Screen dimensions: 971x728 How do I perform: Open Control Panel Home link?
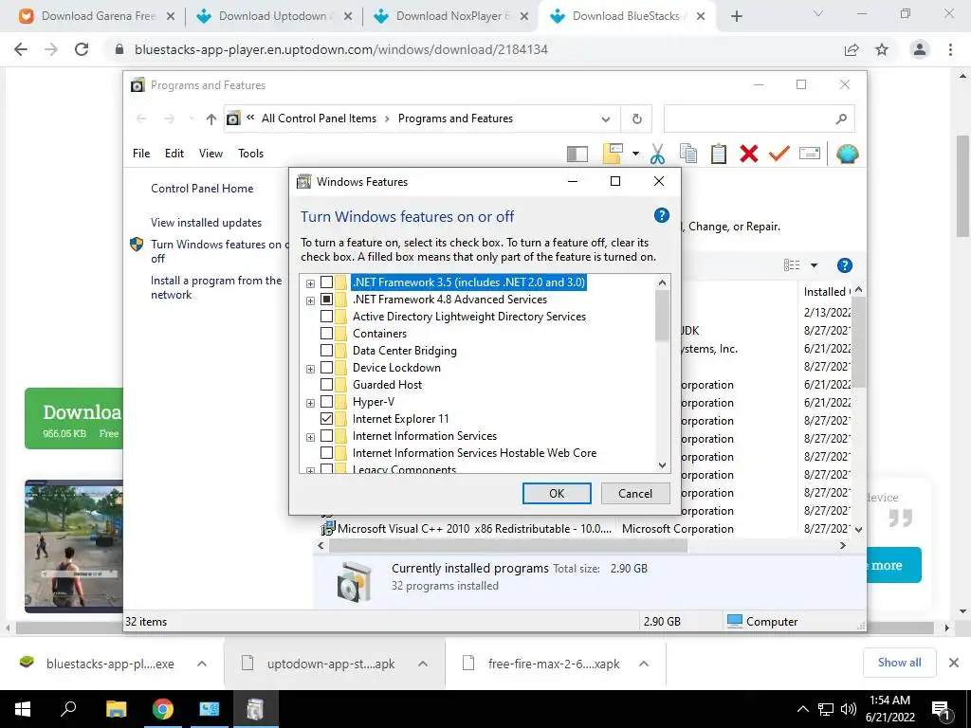click(x=202, y=189)
